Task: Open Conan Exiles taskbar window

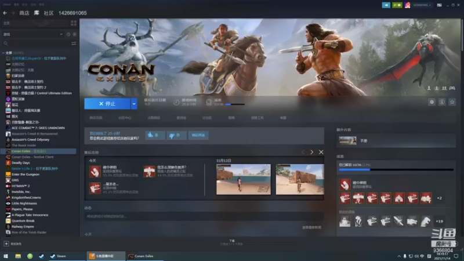Action: 144,256
